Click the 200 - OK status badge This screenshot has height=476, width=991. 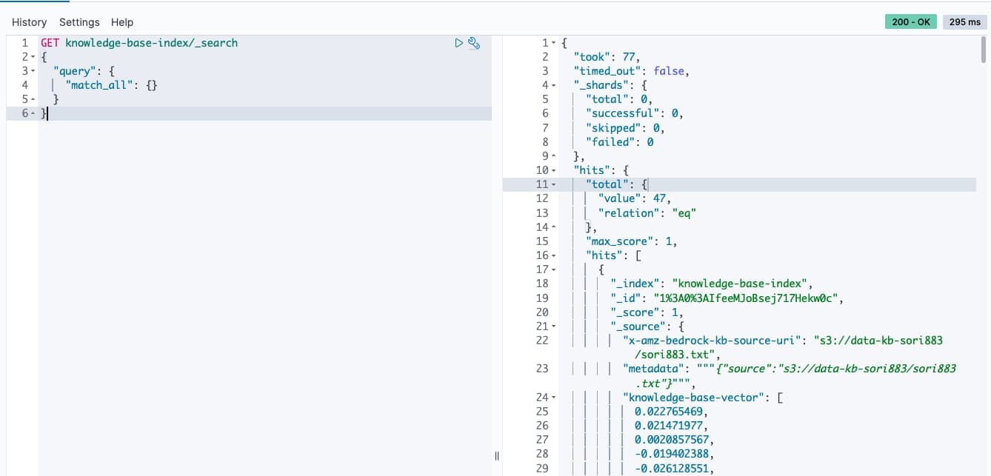(910, 22)
